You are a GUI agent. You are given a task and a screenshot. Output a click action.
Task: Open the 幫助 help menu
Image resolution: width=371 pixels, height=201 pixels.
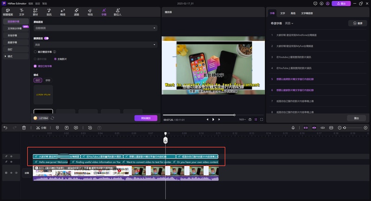click(45, 4)
